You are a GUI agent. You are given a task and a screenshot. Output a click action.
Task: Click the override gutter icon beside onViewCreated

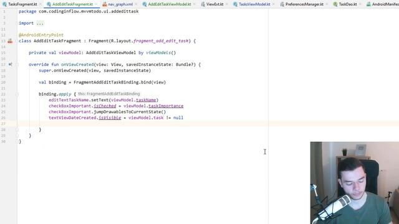tap(10, 65)
